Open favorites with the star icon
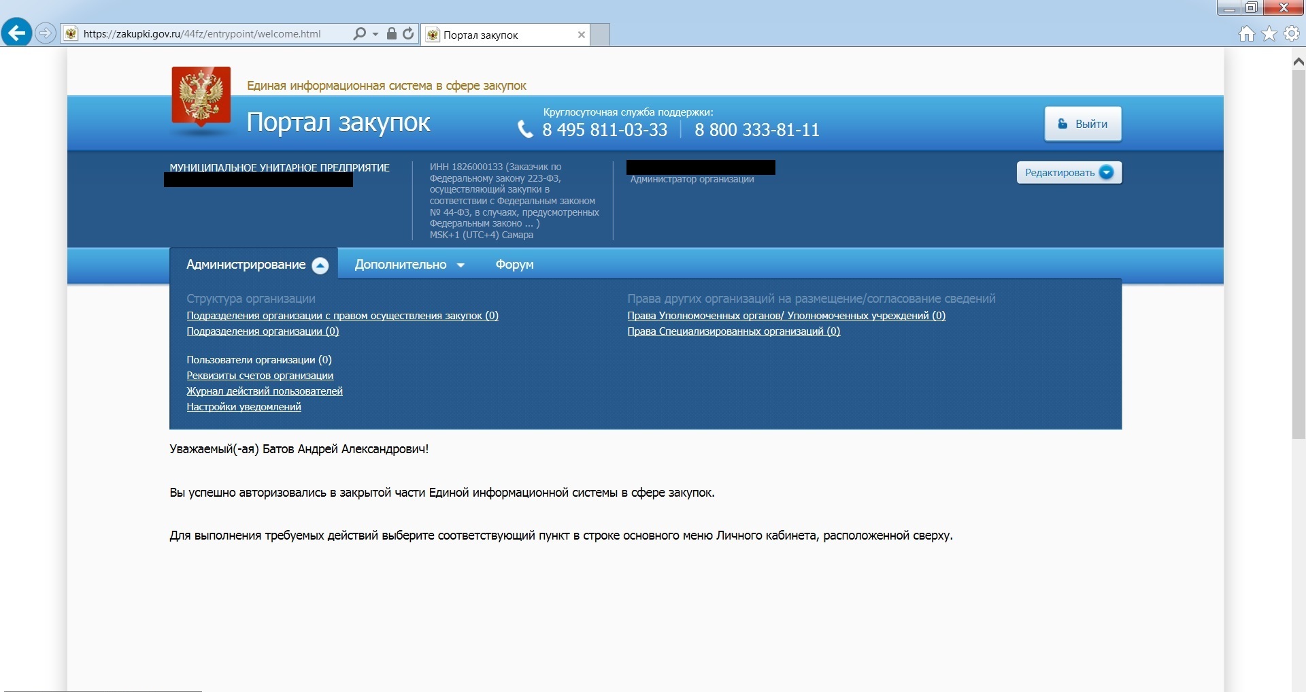 pos(1269,33)
